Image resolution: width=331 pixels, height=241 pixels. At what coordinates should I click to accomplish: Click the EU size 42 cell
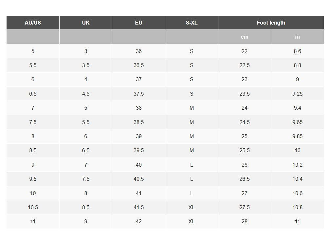138,221
